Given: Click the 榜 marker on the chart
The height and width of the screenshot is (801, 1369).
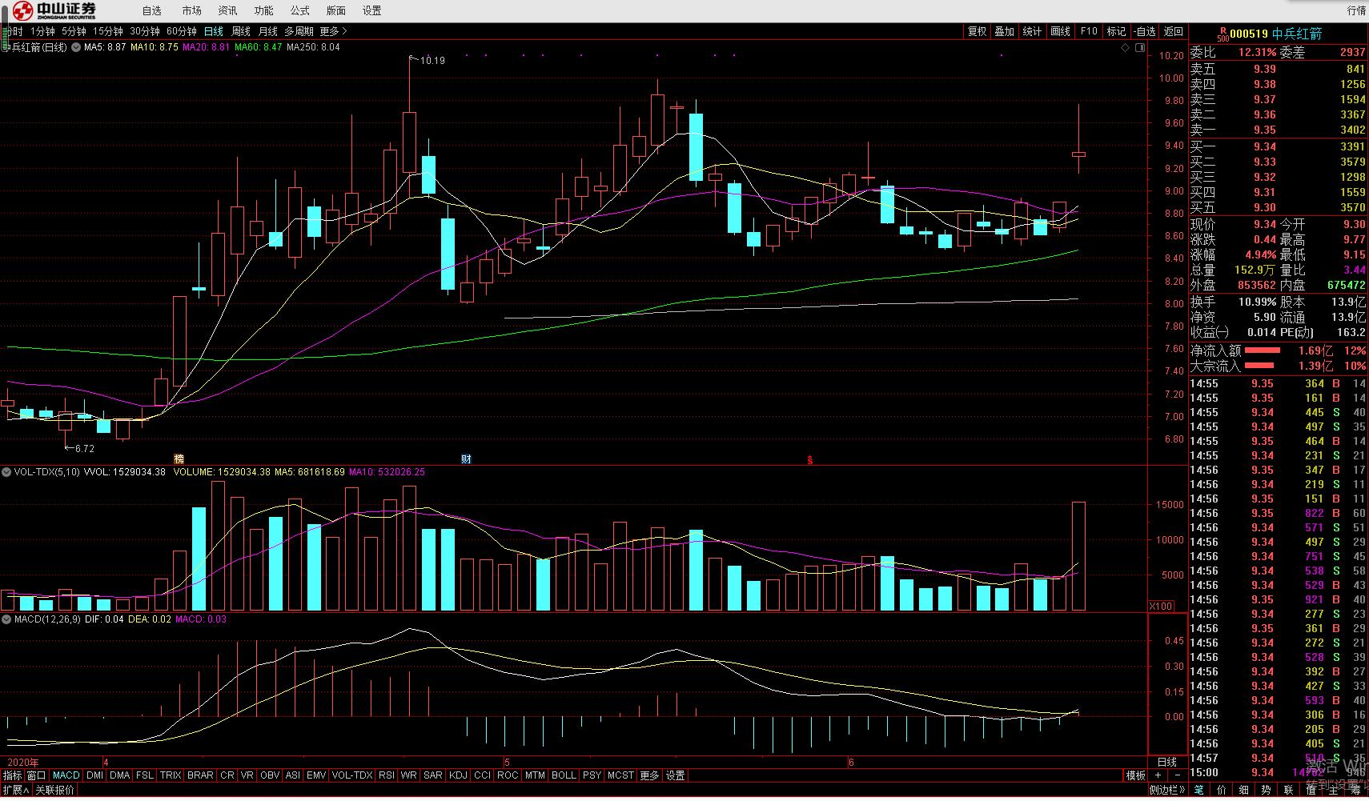Looking at the screenshot, I should pyautogui.click(x=179, y=459).
